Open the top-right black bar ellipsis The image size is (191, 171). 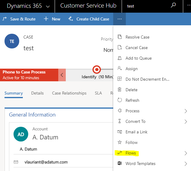pos(189,5)
